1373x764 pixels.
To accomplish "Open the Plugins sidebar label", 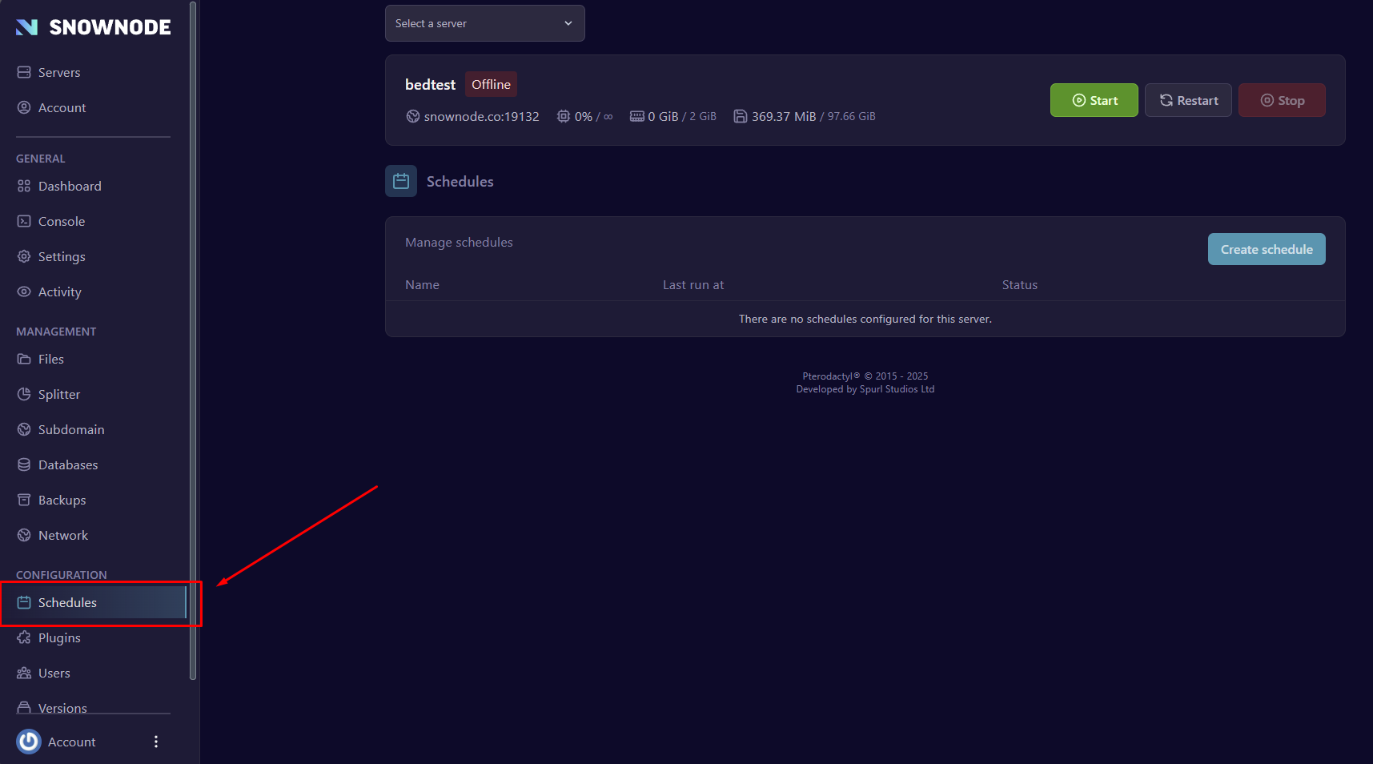I will pos(59,637).
